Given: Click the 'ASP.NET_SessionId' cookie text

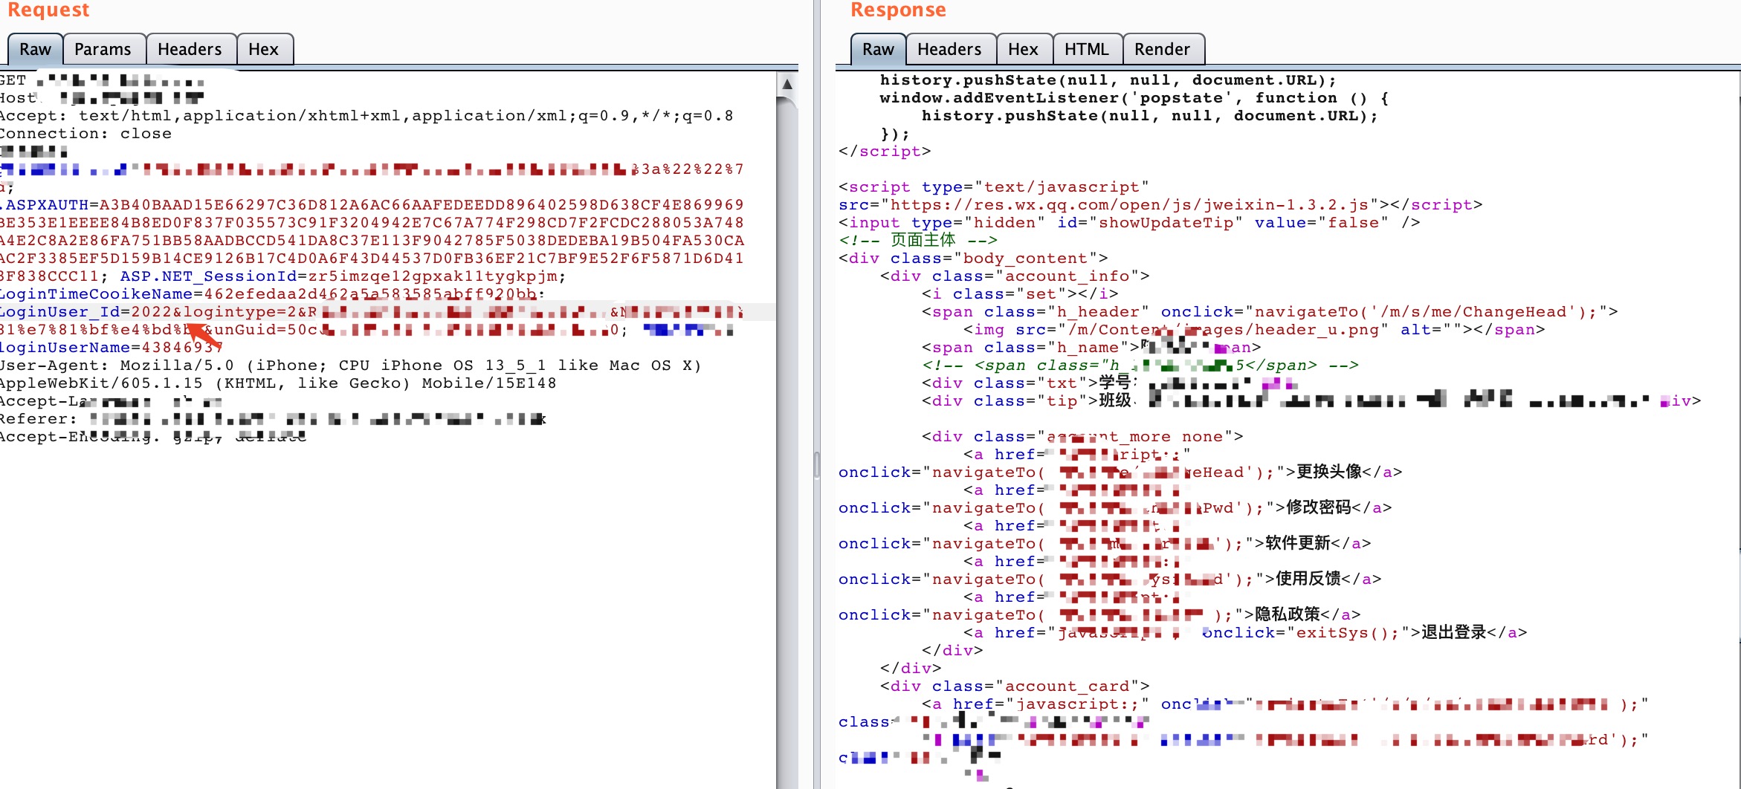Looking at the screenshot, I should pyautogui.click(x=208, y=276).
